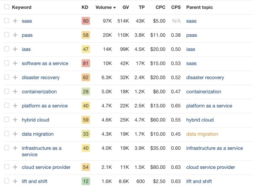Check the box for software as a service
This screenshot has height=189, width=253.
point(6,63)
